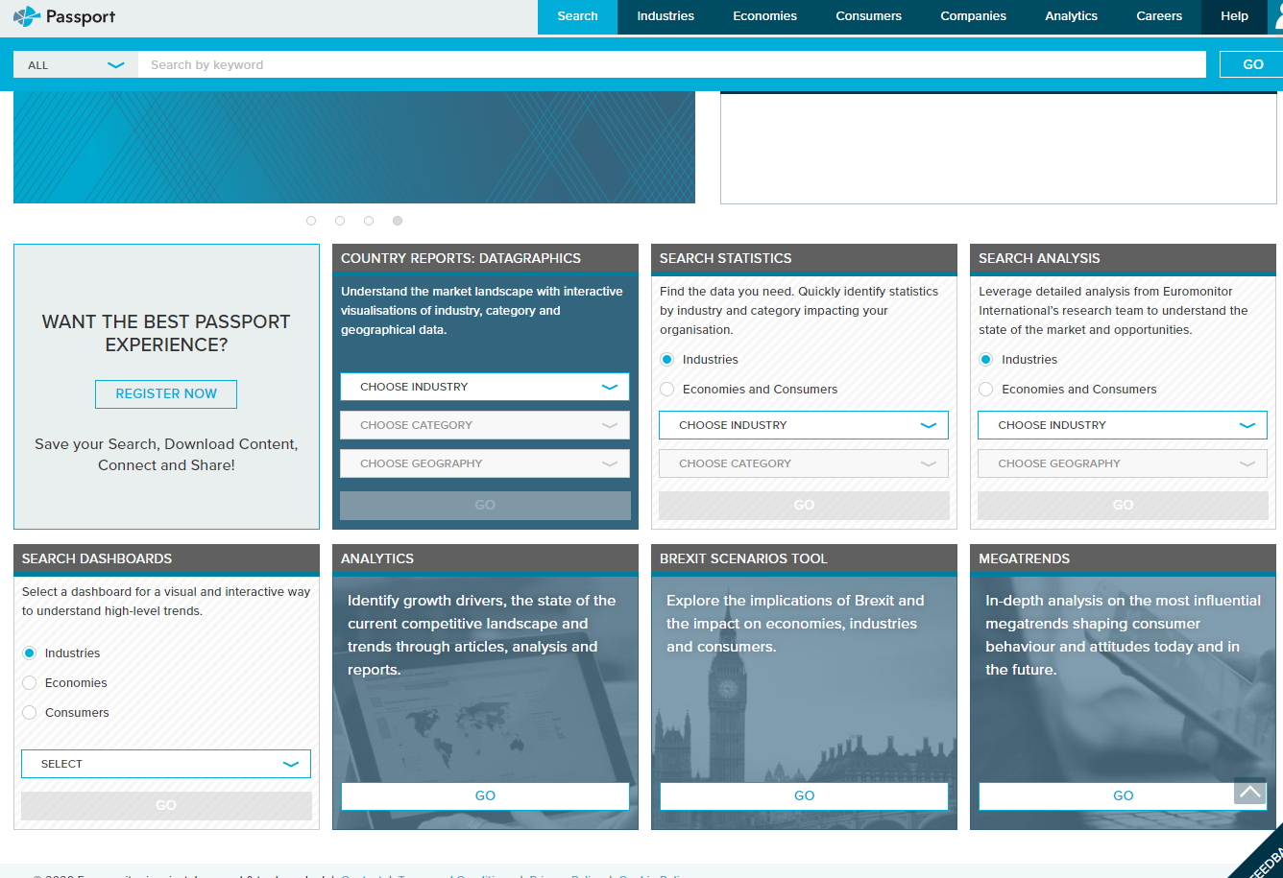1283x878 pixels.
Task: Click the 'WANT THE BEST PASSPORT EXPERIENCE?' text
Action: tap(166, 333)
